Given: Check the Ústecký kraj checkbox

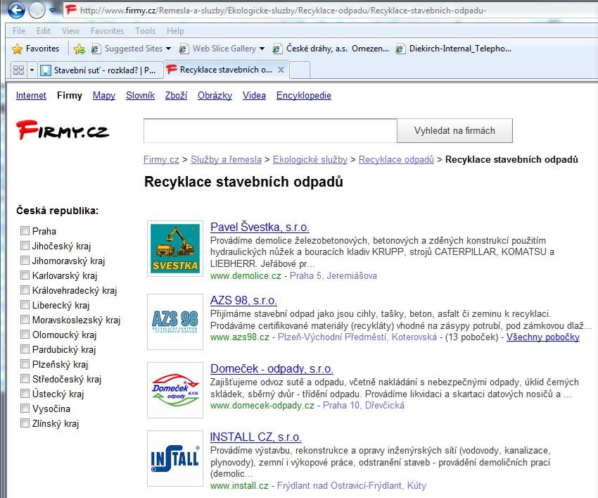Looking at the screenshot, I should [25, 393].
